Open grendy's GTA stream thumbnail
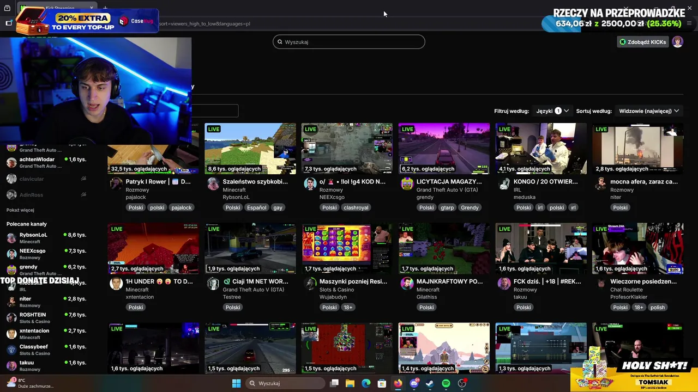This screenshot has width=698, height=392. pyautogui.click(x=444, y=149)
